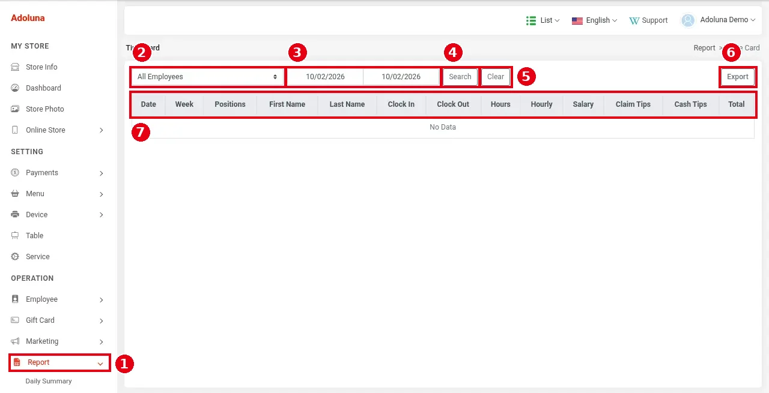Click the Clock In column header

pyautogui.click(x=401, y=104)
